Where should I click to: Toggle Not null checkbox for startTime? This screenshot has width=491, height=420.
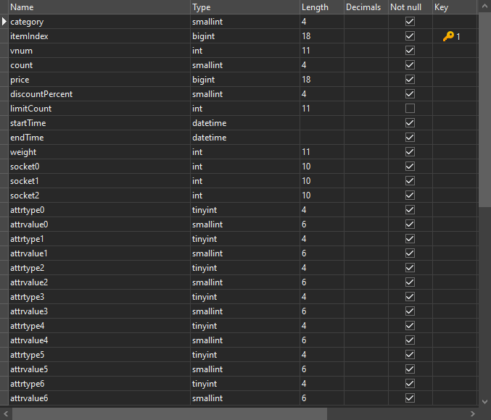click(410, 123)
